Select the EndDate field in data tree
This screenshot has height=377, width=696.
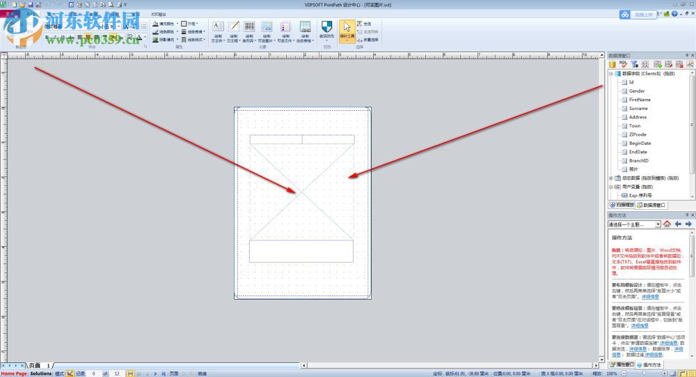coord(638,152)
